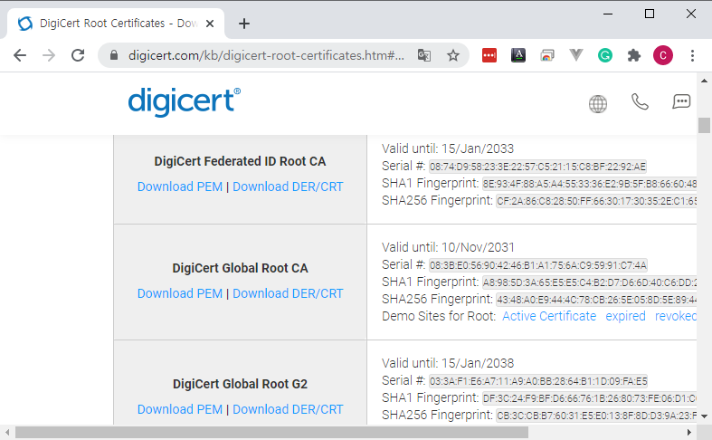Image resolution: width=712 pixels, height=440 pixels.
Task: Download DER/CRT for Global Root CA
Action: 288,293
